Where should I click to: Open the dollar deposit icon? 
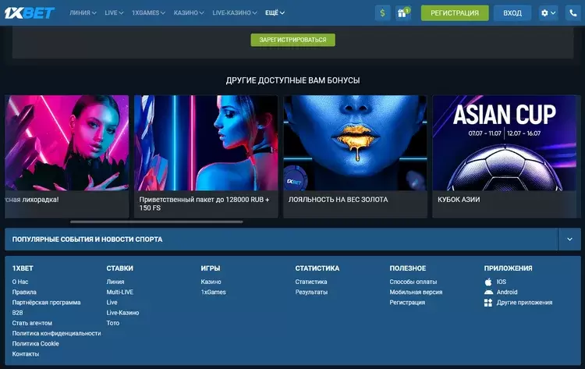[382, 13]
